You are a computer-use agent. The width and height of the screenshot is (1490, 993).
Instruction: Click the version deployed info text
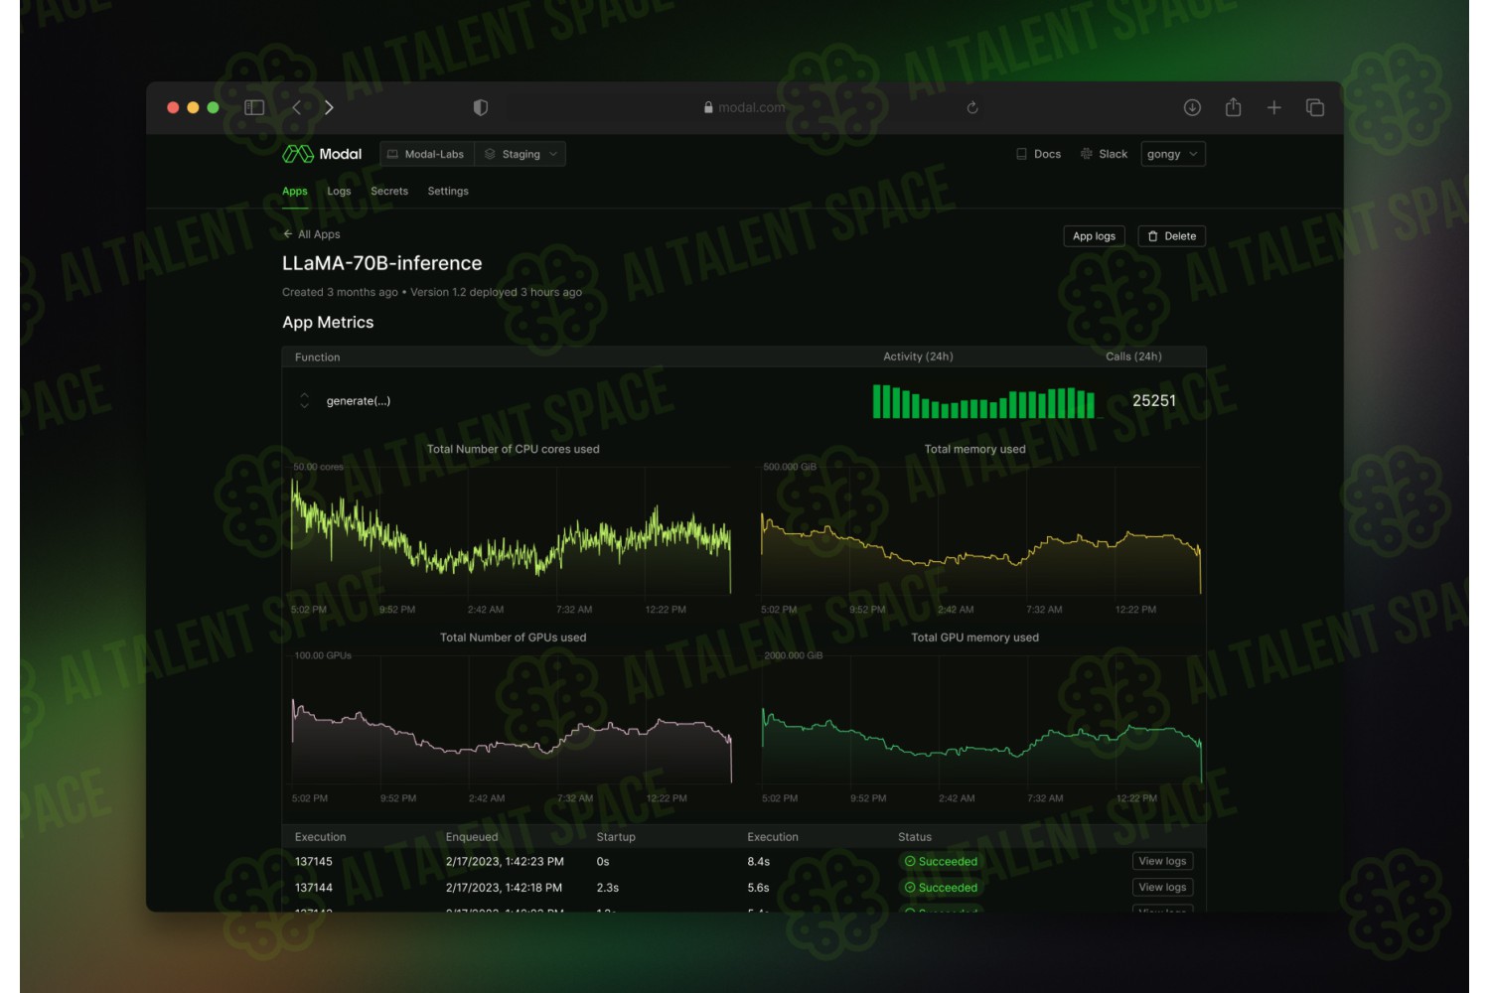(x=497, y=292)
